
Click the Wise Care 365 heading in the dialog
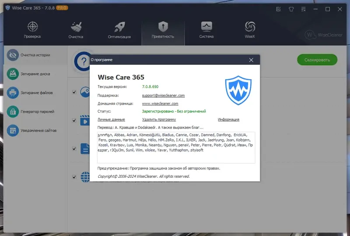[x=121, y=77]
